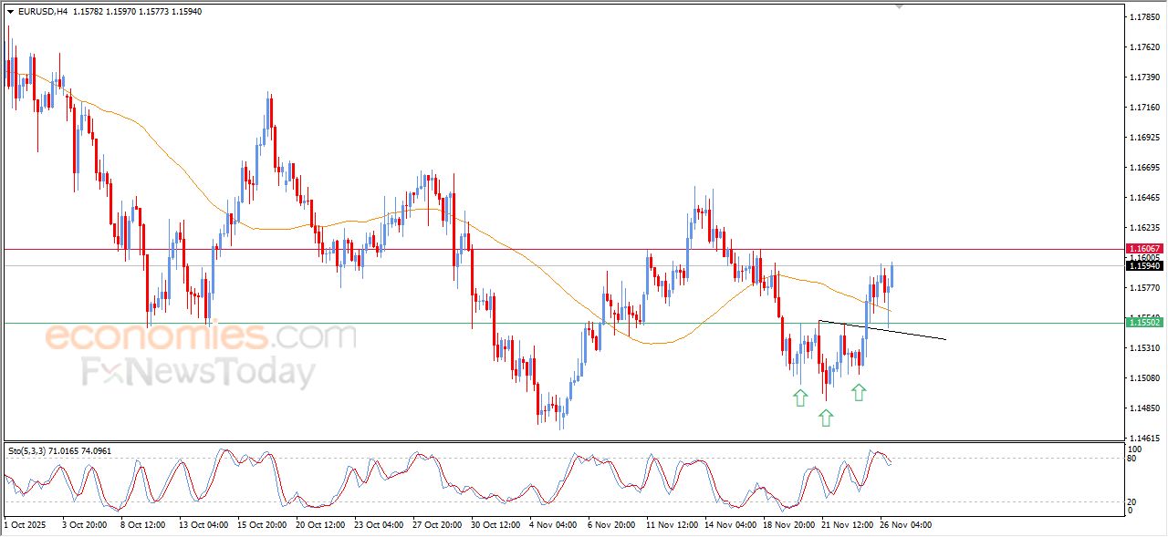This screenshot has width=1168, height=537.
Task: Click the 20 level on stochastic scale
Action: click(x=1132, y=501)
